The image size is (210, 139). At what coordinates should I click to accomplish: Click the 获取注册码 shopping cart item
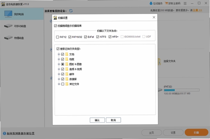coord(173,3)
